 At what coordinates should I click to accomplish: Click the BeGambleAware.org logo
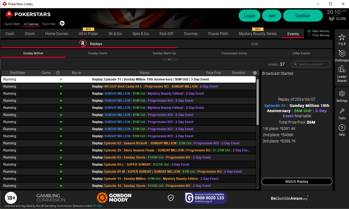[290, 198]
